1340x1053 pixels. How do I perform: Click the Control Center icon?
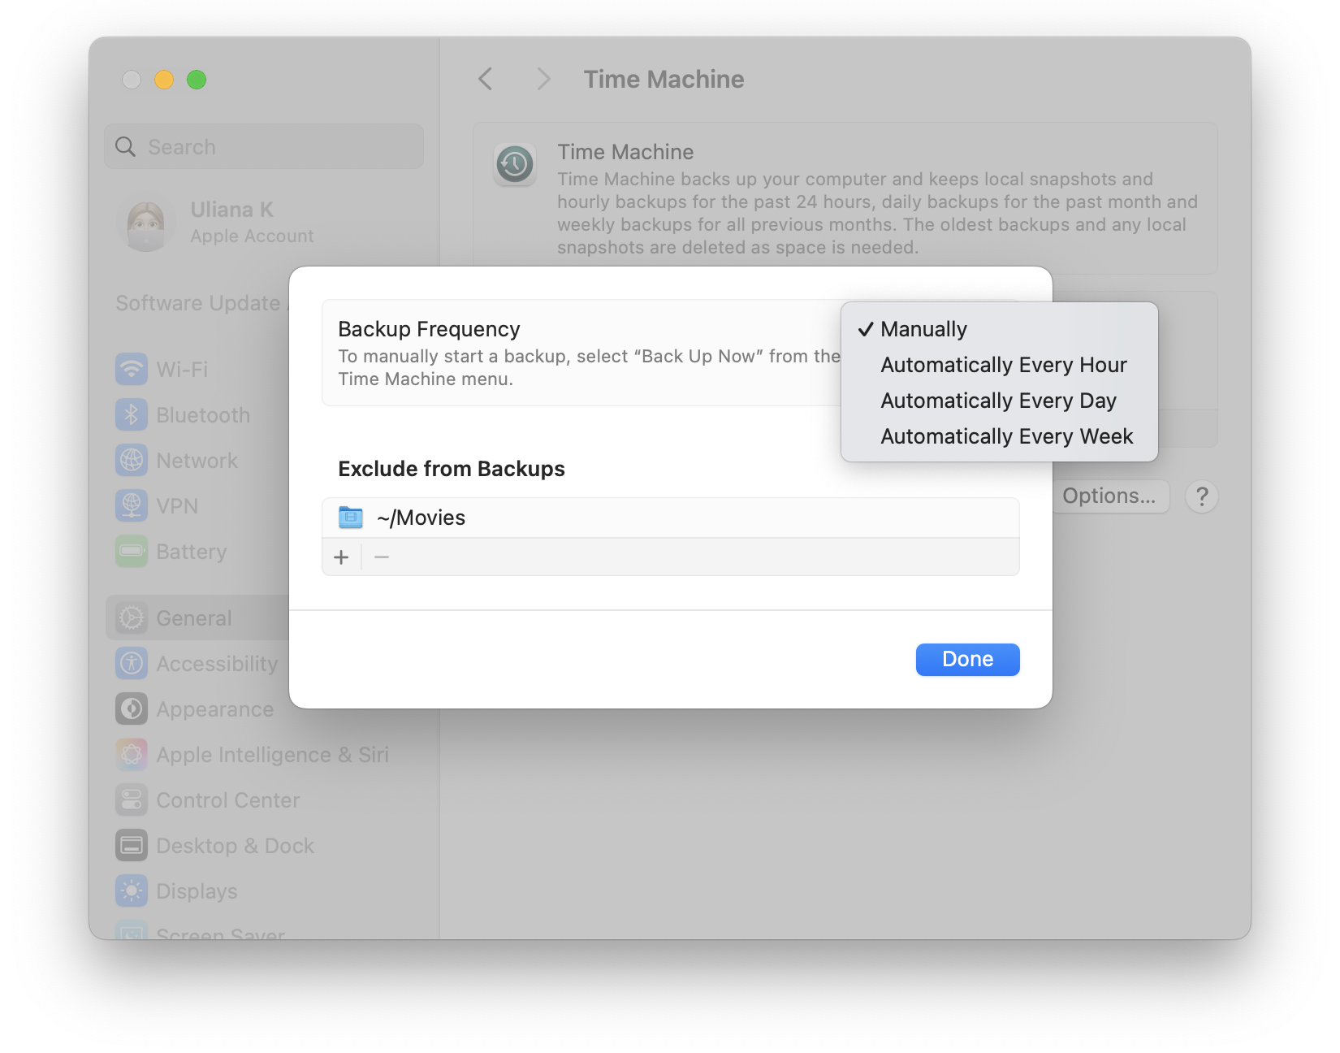(132, 799)
